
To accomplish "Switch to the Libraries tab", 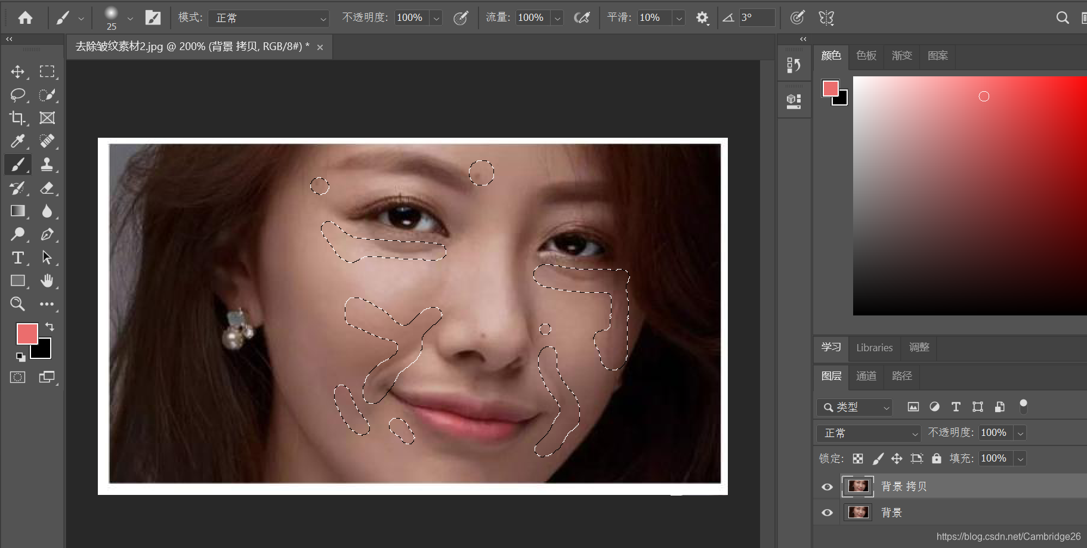I will [x=874, y=348].
